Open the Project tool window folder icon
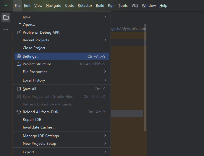 click(x=6, y=17)
